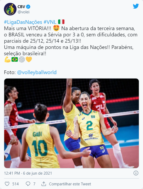Click the flexed biceps emoji
Viewport: 143px width, 189px height.
(8, 59)
